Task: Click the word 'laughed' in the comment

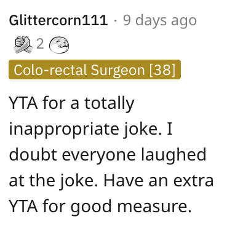Action: [x=173, y=156]
